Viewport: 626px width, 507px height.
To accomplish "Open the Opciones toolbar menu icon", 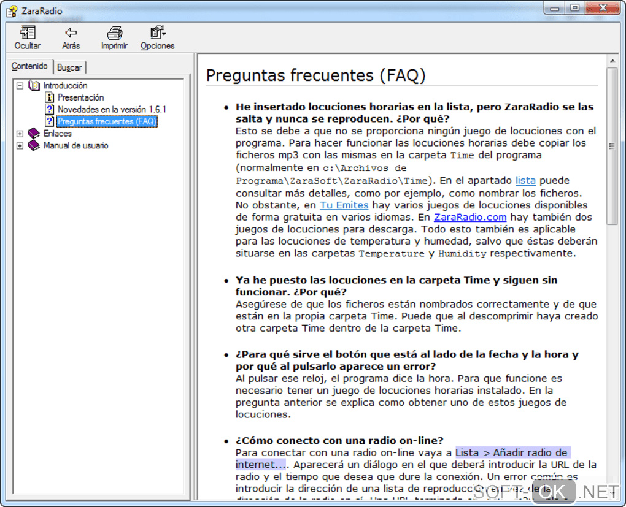I will click(x=158, y=33).
